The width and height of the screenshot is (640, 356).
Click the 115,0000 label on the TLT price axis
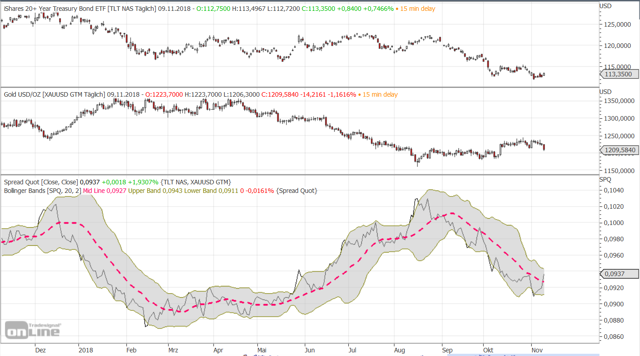tap(618, 67)
